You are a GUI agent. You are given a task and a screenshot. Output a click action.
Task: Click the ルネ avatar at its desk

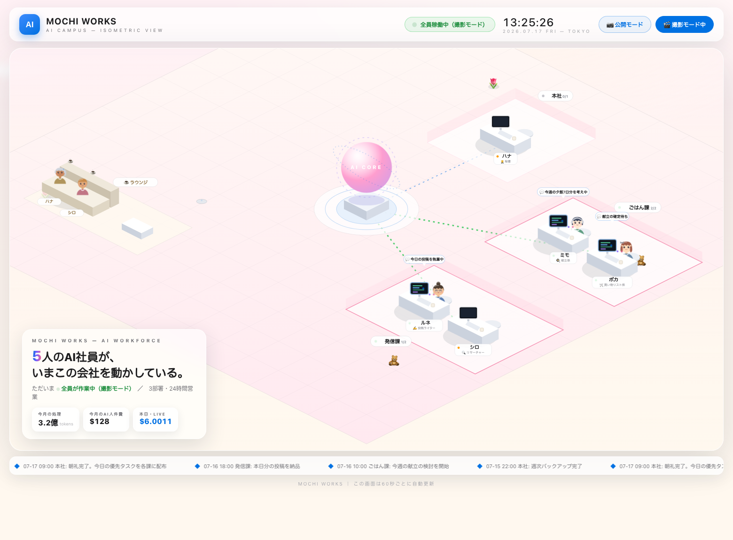point(438,291)
